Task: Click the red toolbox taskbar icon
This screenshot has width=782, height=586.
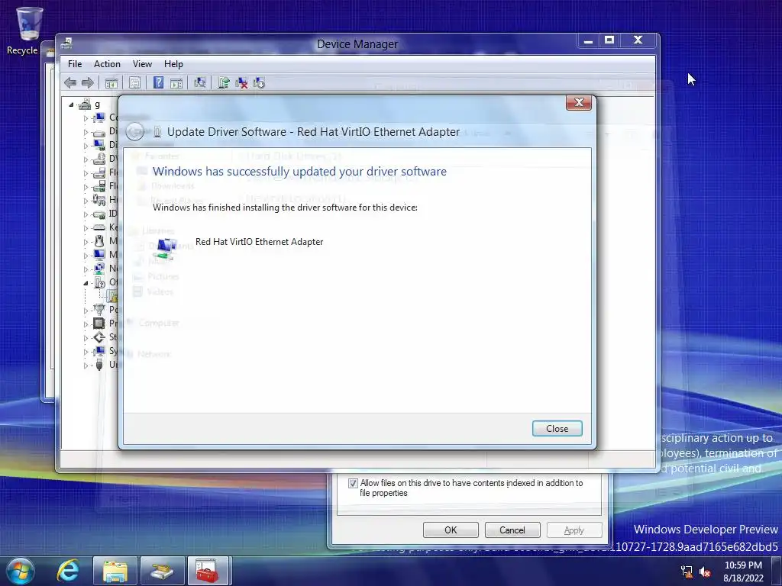Action: (x=207, y=571)
